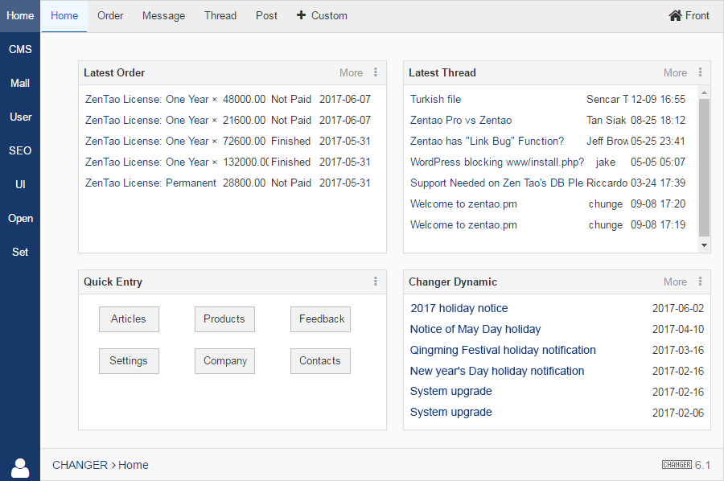This screenshot has height=481, width=724.
Task: Click the Not Paid status of 48000.00 order
Action: (291, 99)
